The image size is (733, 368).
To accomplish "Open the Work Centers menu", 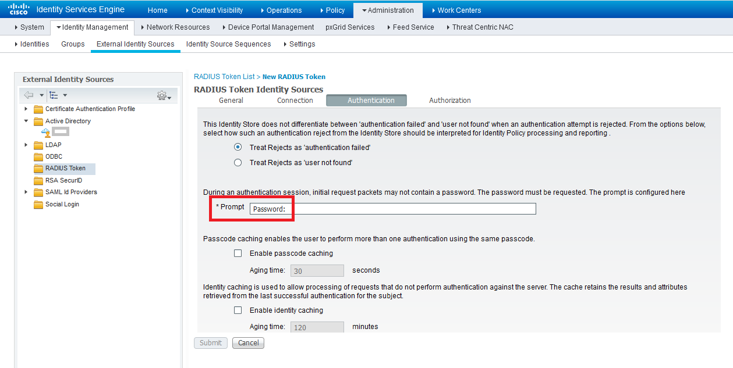I will (x=458, y=9).
